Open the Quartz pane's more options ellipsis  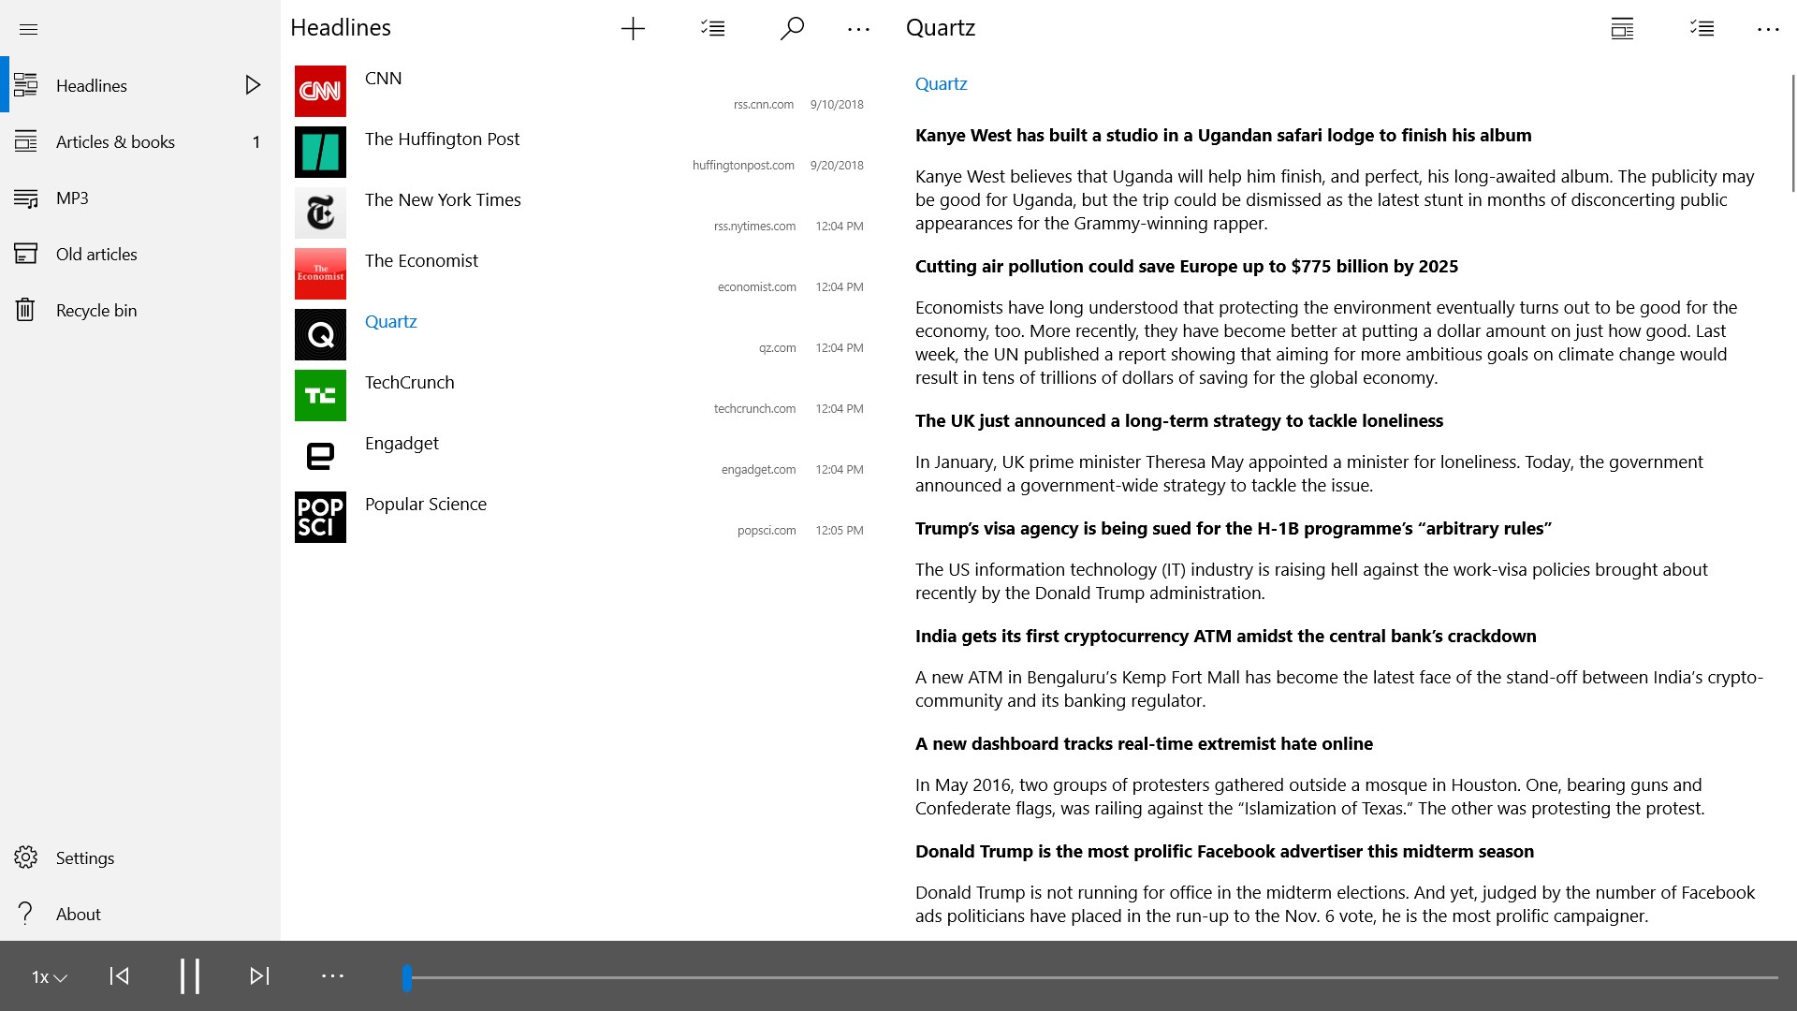1767,29
